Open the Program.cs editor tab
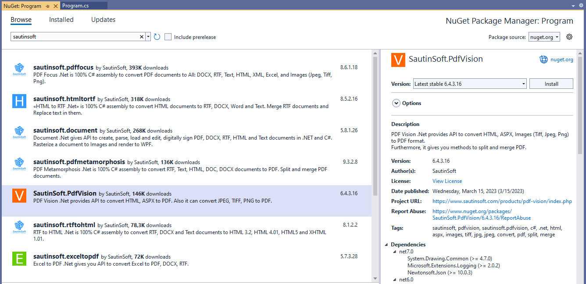586x284 pixels. pos(83,5)
